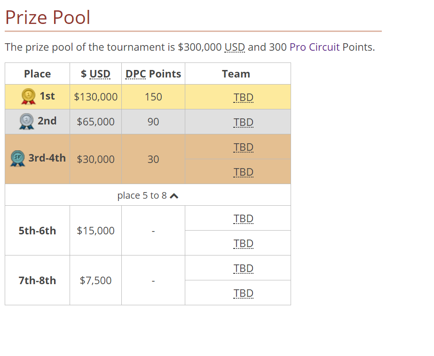
Task: Click upper TBD in 3rd-4th row
Action: [243, 147]
